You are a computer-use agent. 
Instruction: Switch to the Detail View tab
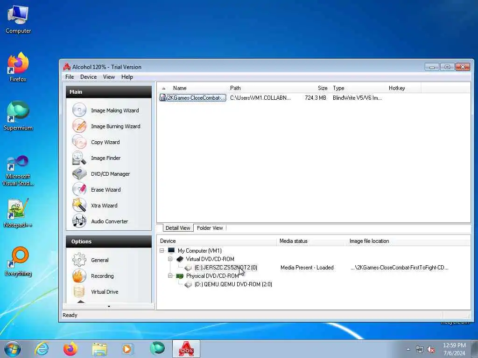[x=178, y=227]
